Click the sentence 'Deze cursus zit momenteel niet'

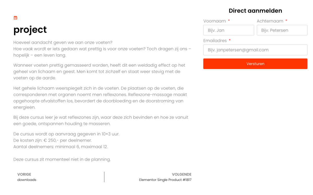[62, 159]
